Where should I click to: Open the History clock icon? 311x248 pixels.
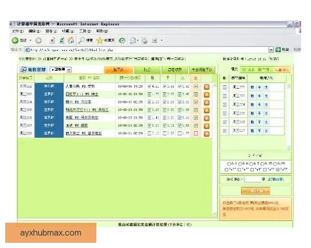pyautogui.click(x=122, y=40)
